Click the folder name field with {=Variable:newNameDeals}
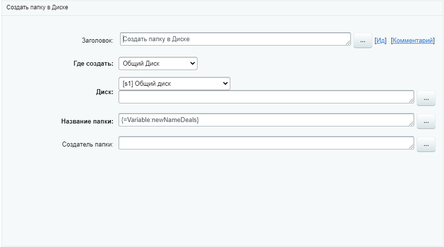 click(x=265, y=120)
